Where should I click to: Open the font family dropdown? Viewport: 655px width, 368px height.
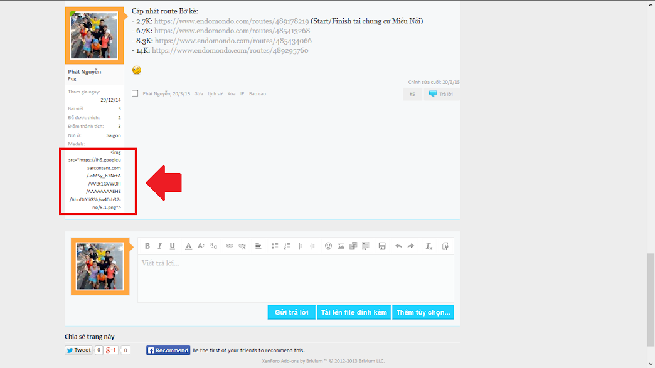(x=214, y=246)
